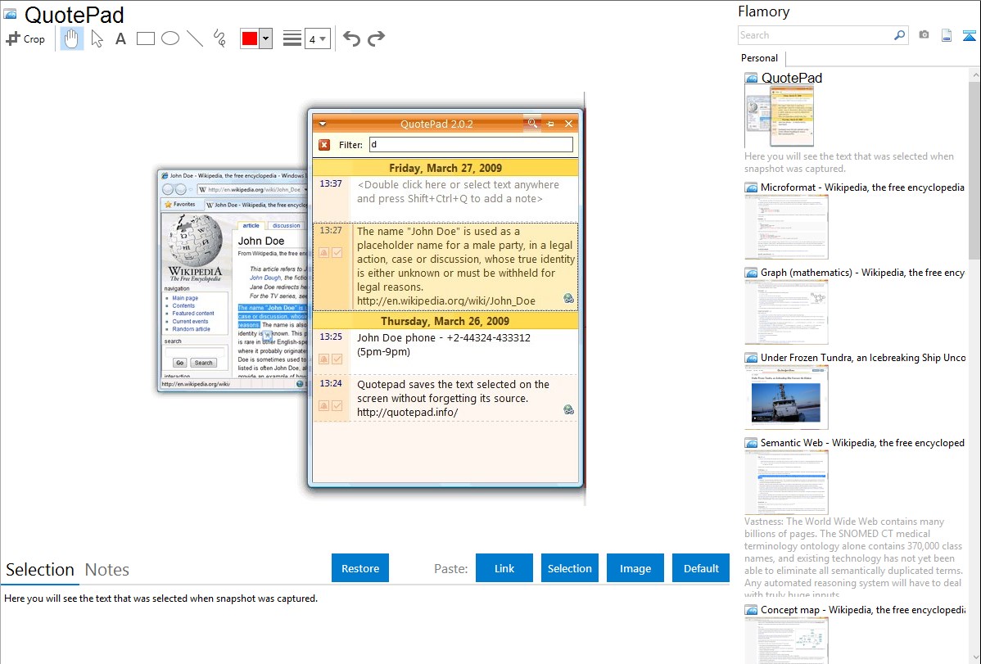
Task: Click the checkmark icon on the 13:25 note
Action: pyautogui.click(x=337, y=359)
